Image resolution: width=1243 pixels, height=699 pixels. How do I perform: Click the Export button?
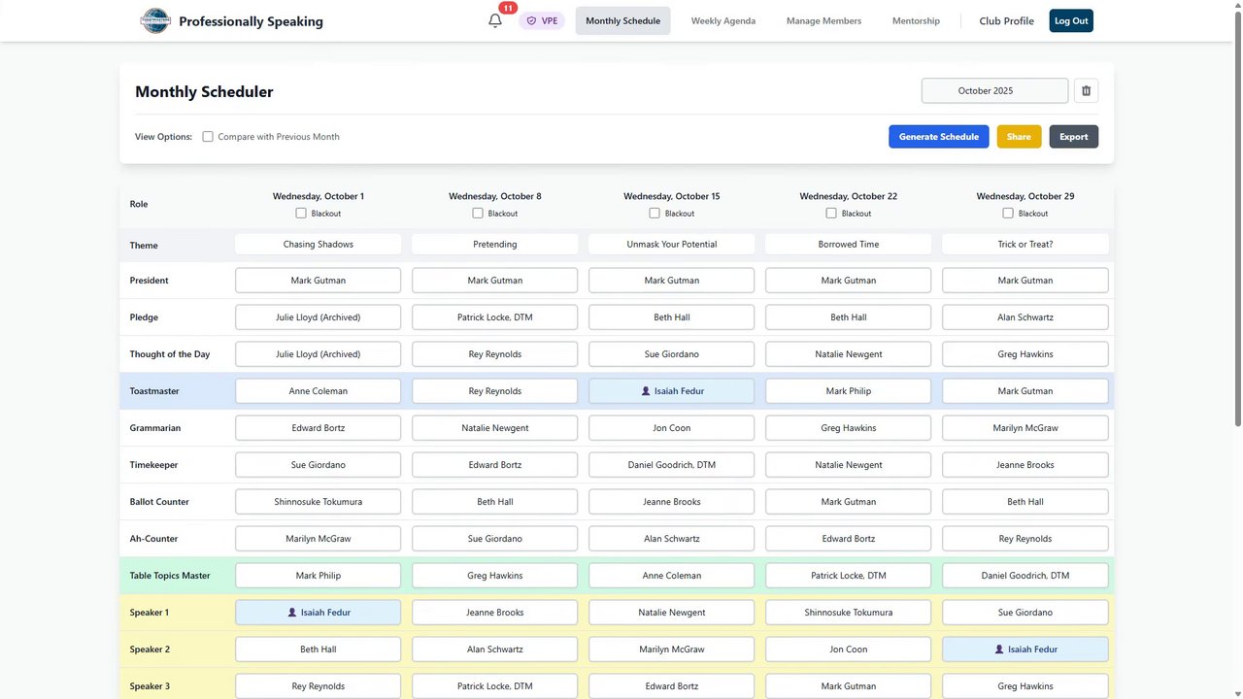(1074, 137)
